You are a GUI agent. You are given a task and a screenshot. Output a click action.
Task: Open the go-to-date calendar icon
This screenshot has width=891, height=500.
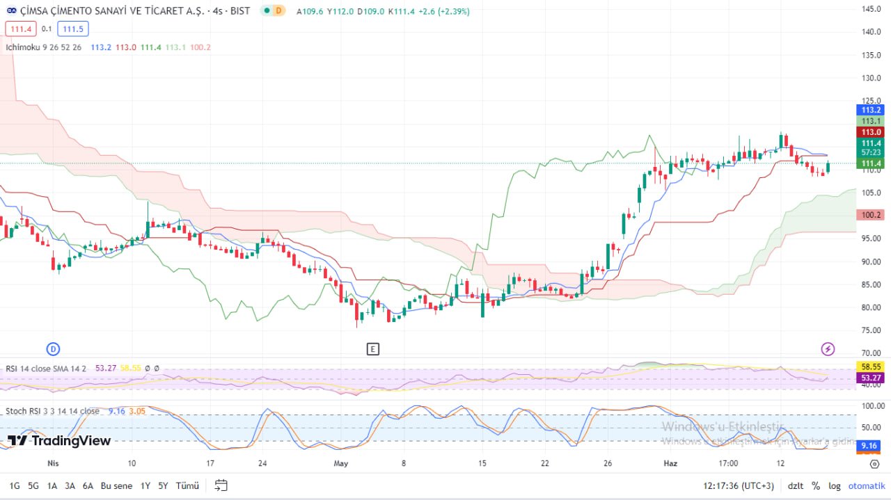(x=221, y=486)
